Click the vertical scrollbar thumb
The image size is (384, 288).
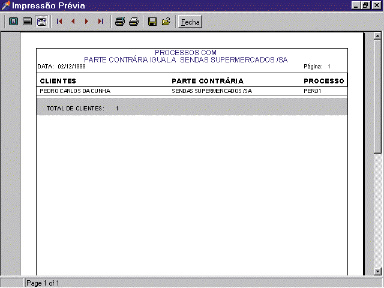click(x=378, y=96)
